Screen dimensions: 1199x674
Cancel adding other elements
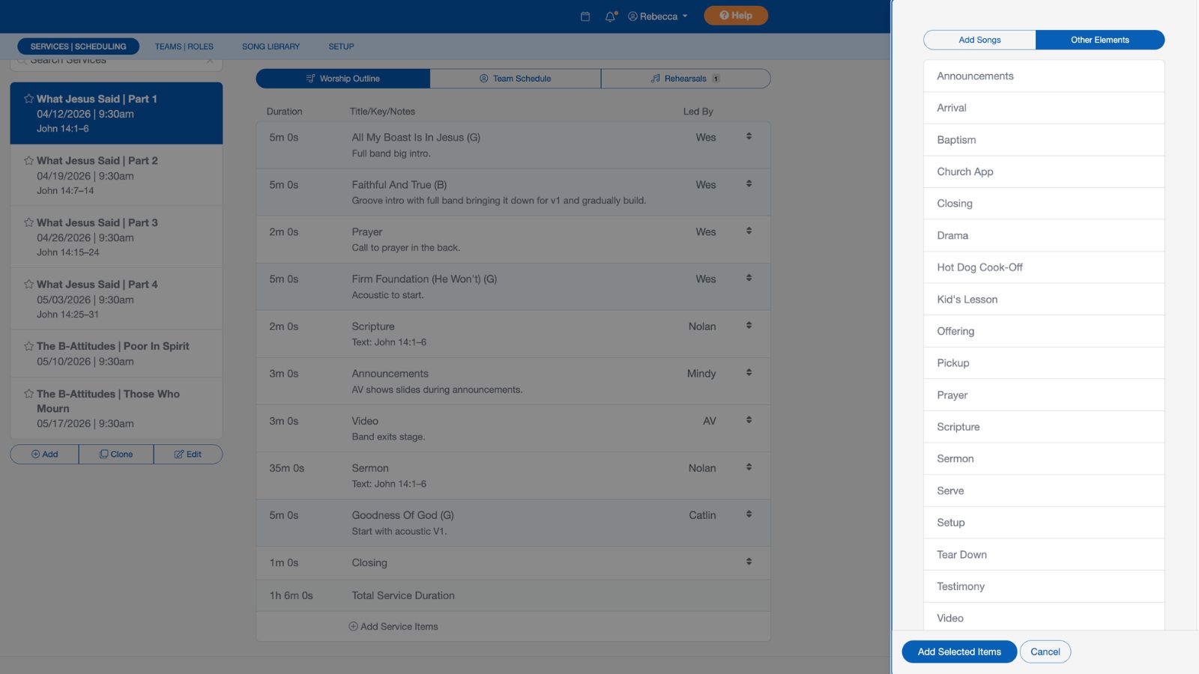[1045, 652]
